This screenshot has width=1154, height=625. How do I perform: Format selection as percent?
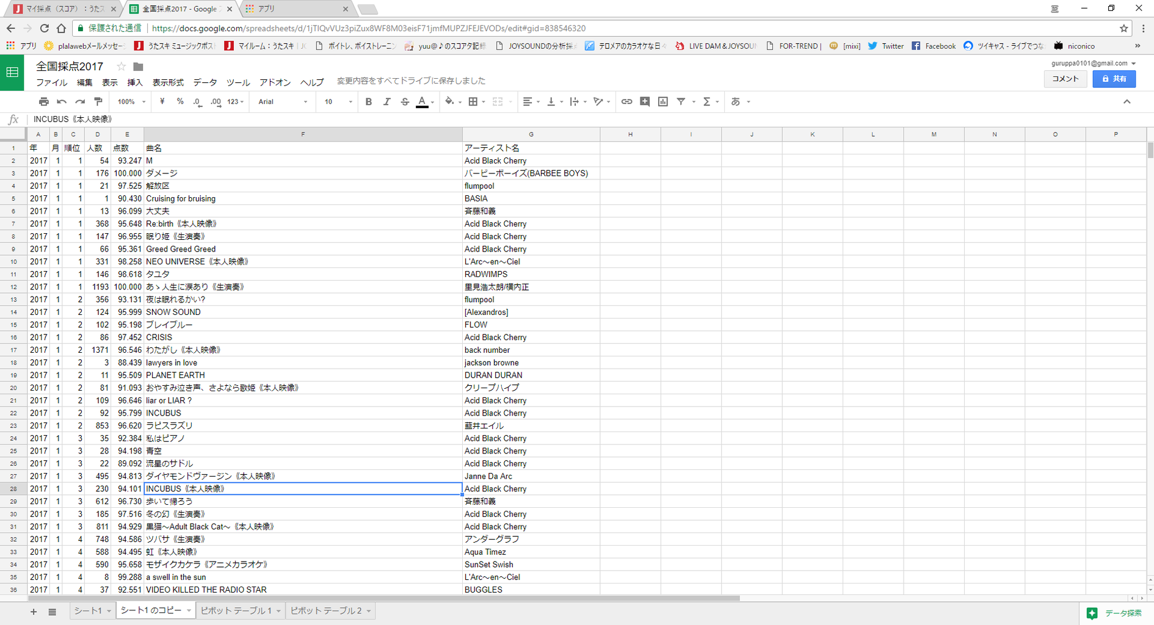(x=180, y=102)
